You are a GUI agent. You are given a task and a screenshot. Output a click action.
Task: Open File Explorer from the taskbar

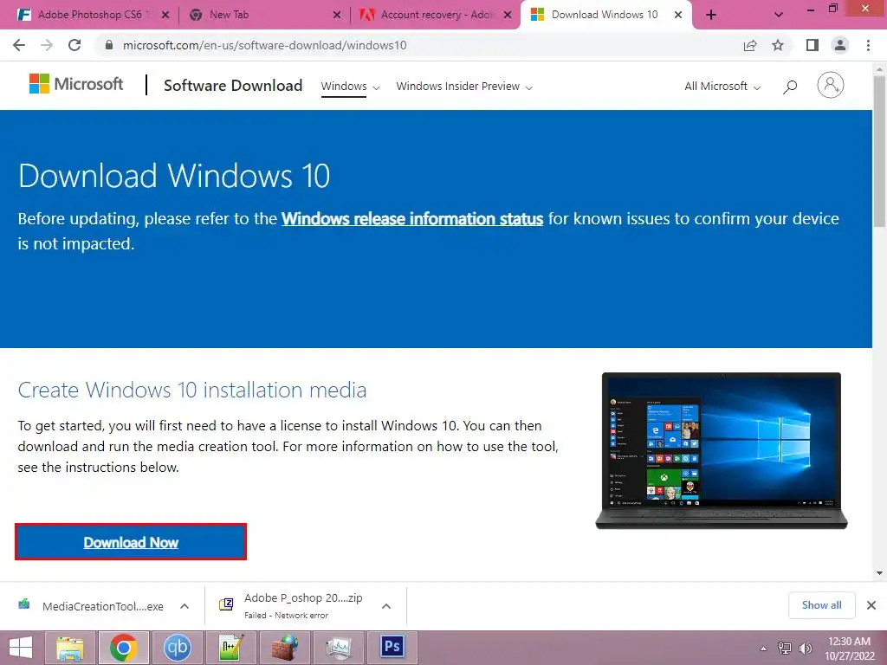pos(69,648)
